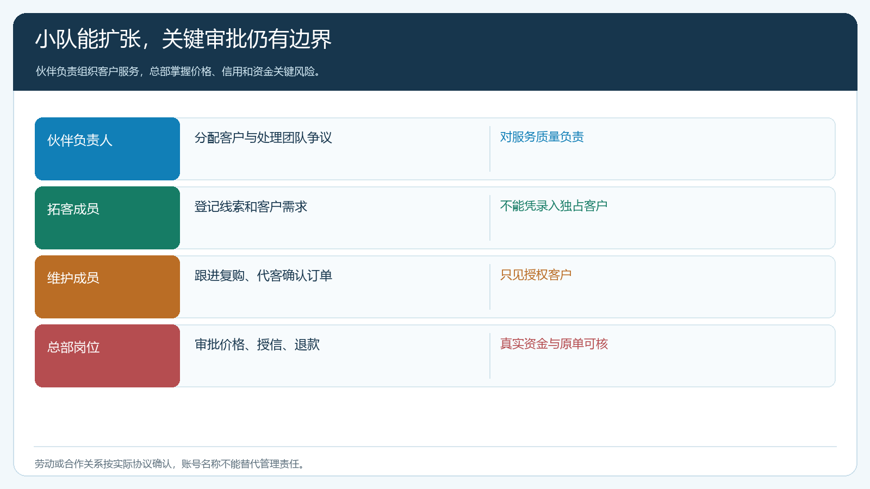Click the green note 不能凭录入独占客户
The height and width of the screenshot is (489, 870).
(x=554, y=206)
